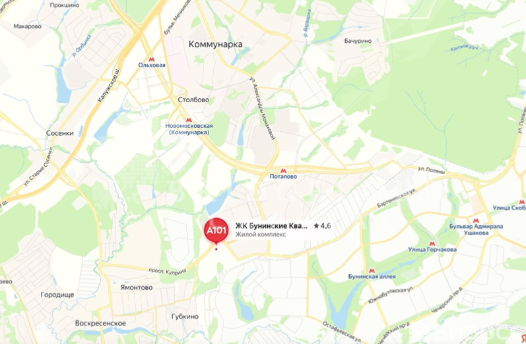Image resolution: width=526 pixels, height=344 pixels.
Task: Select the Губкино locality label
Action: pyautogui.click(x=185, y=316)
